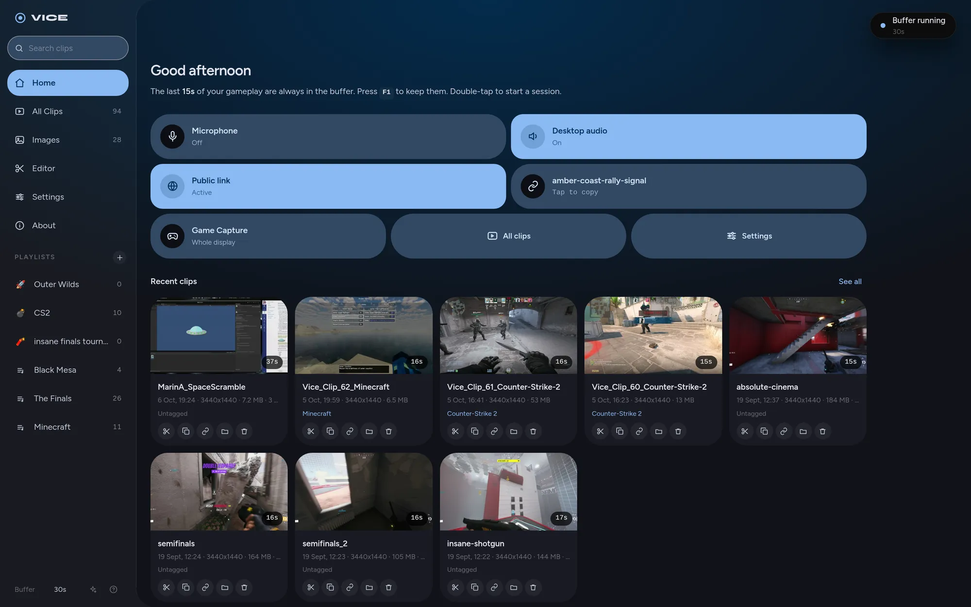Select the Outer Wilds playlist

click(68, 285)
